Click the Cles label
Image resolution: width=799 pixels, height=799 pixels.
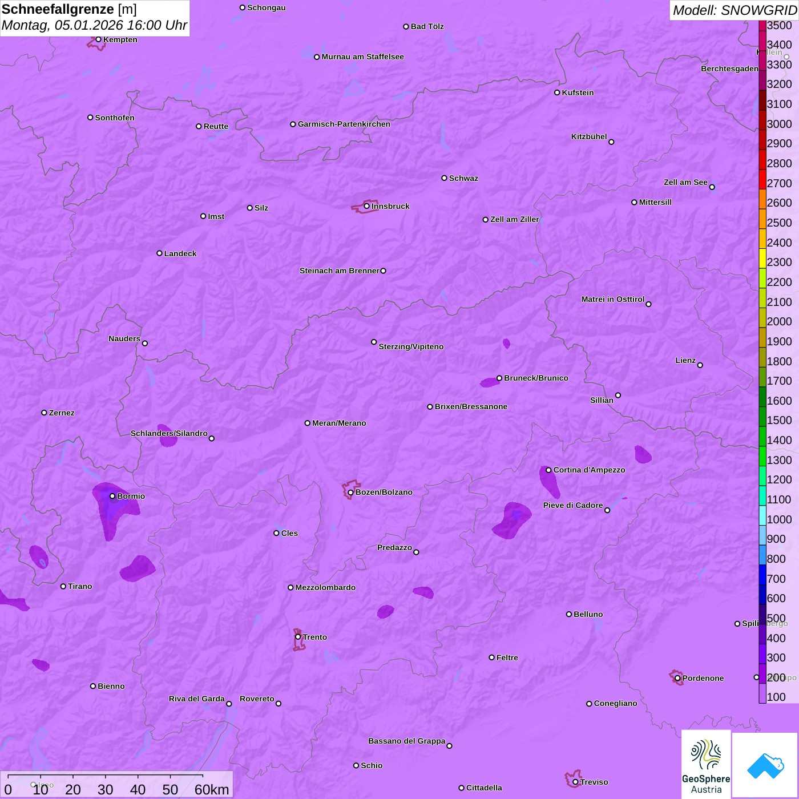[289, 533]
